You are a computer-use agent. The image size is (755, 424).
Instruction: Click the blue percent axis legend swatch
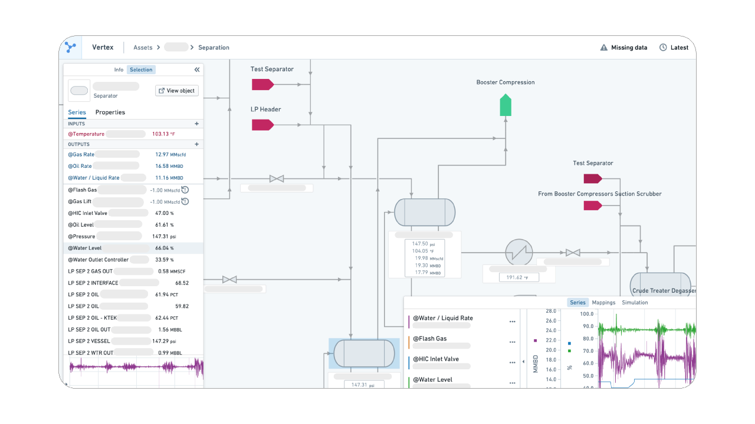tap(569, 343)
